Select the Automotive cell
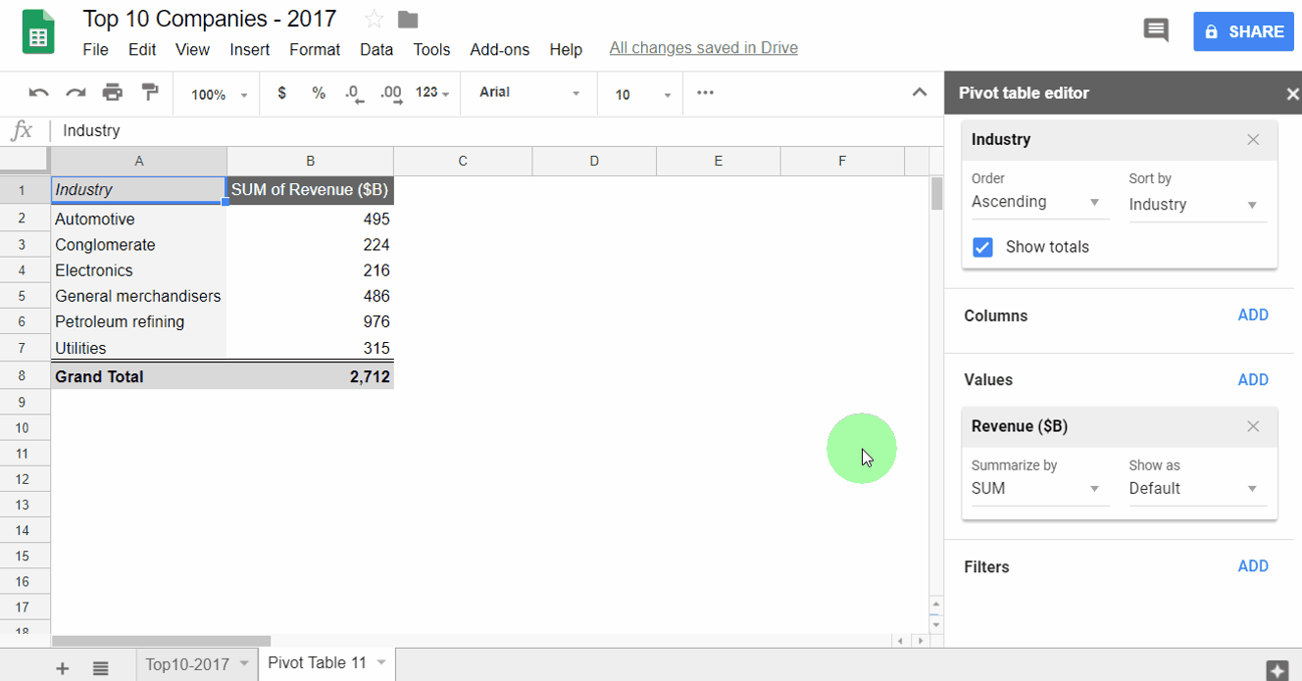This screenshot has width=1302, height=681. [x=138, y=219]
